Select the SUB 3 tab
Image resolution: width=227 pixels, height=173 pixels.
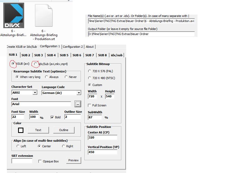[39, 55]
